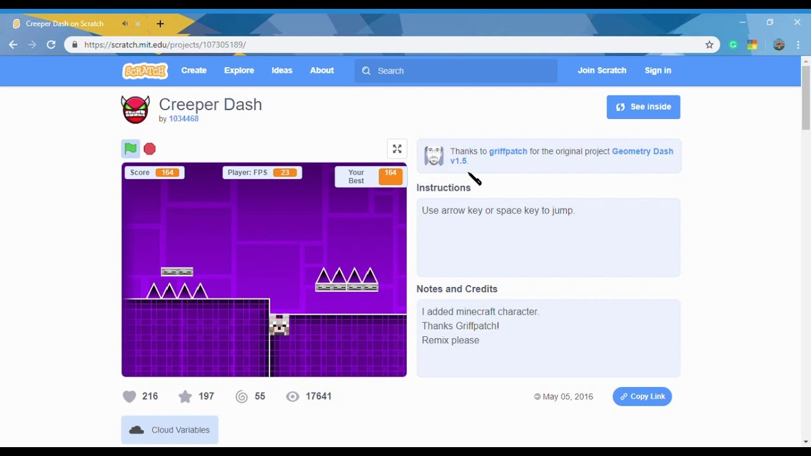
Task: Click the 55 remixes count
Action: 260,396
